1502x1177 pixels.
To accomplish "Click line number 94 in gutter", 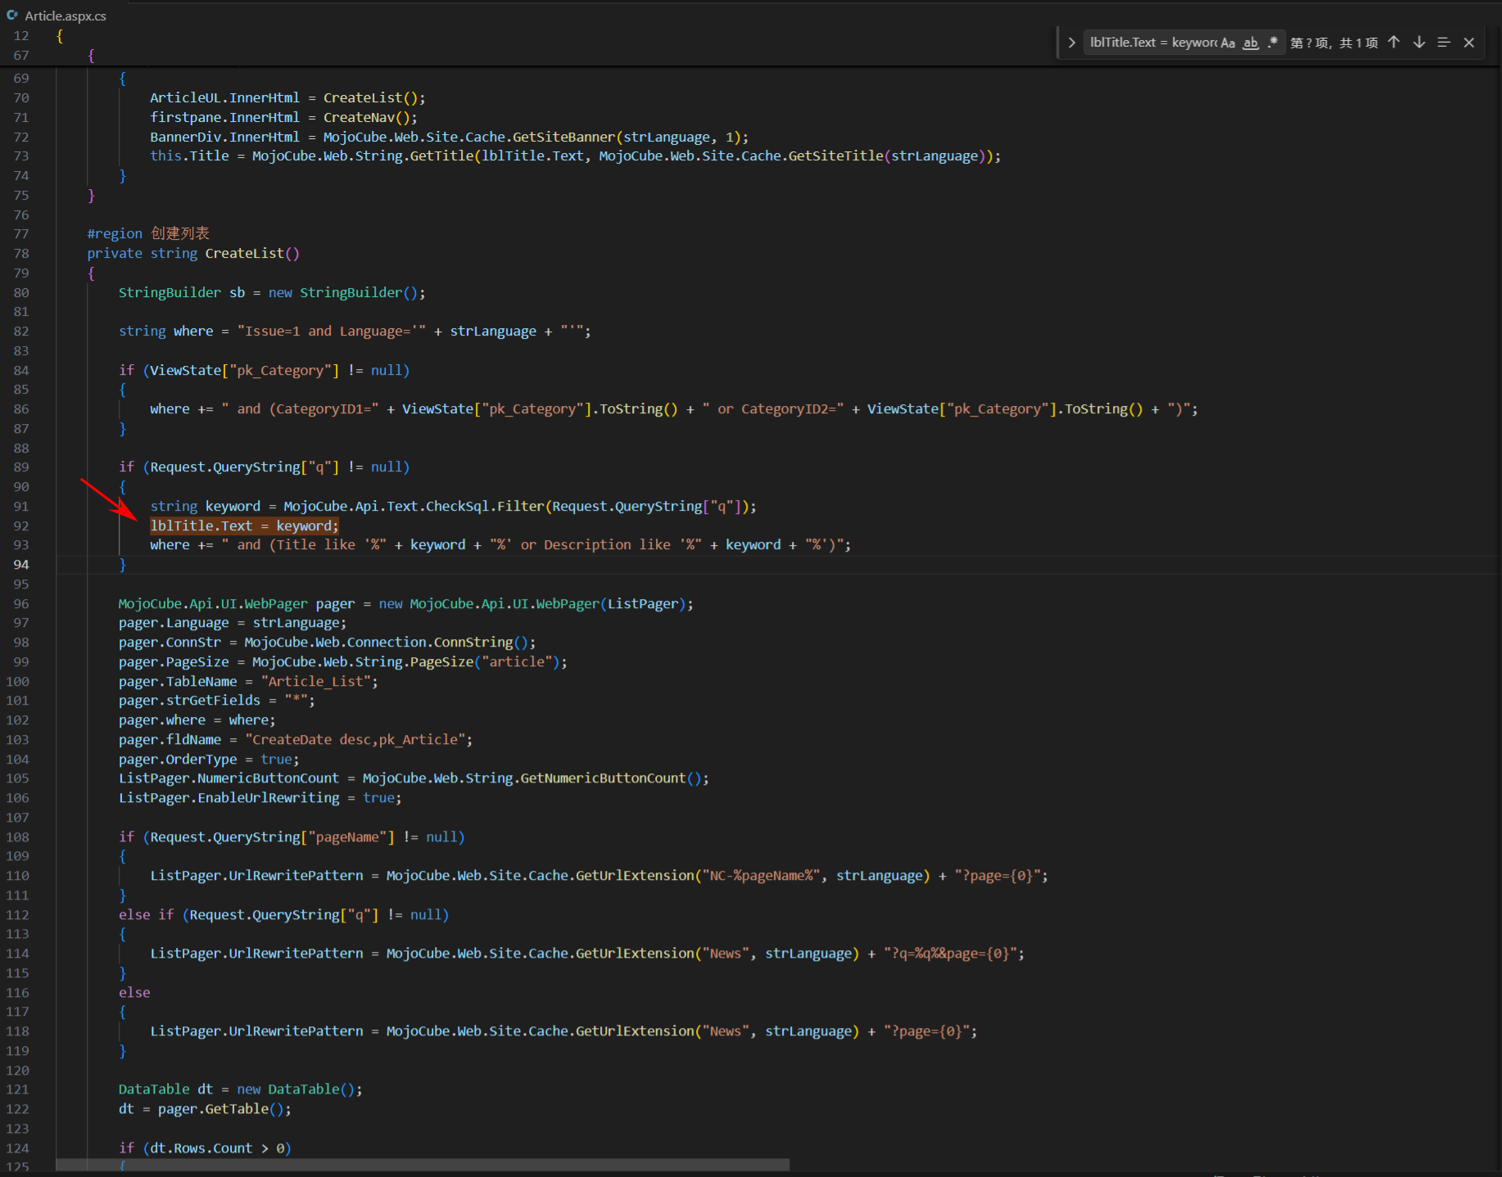I will click(x=21, y=565).
